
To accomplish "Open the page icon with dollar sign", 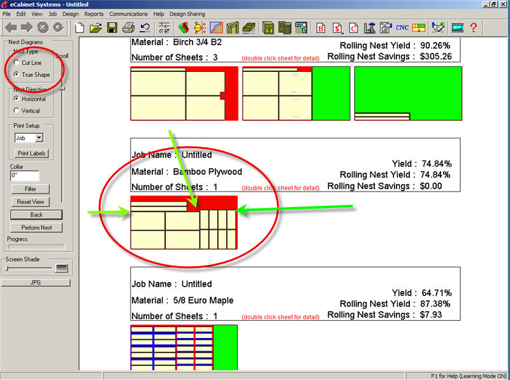I will point(337,28).
